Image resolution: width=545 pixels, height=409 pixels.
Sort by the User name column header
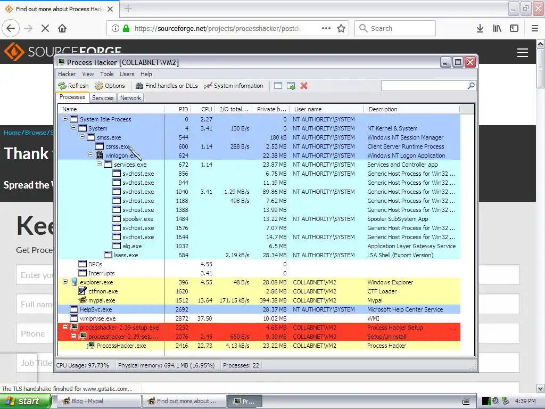[x=327, y=109]
